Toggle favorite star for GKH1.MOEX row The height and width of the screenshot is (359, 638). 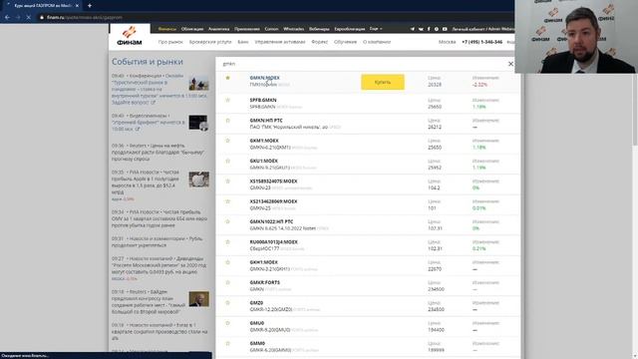click(x=228, y=262)
